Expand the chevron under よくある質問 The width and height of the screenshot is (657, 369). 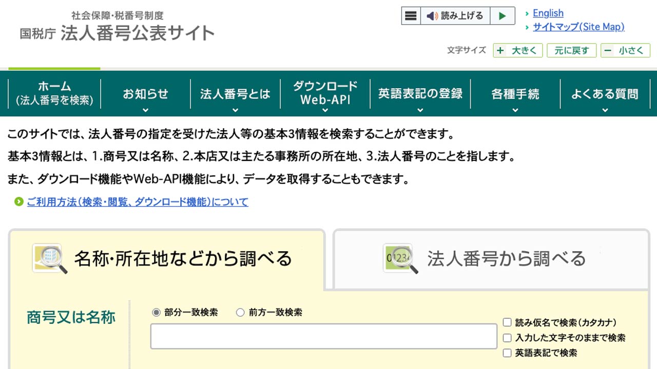605,110
